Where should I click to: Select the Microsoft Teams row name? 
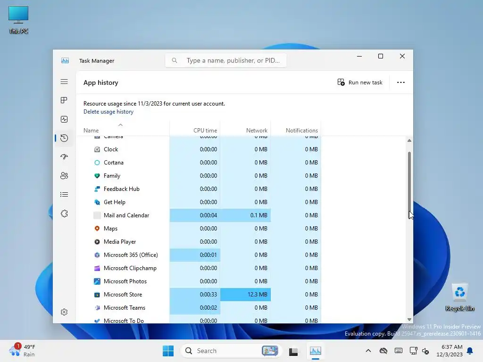click(125, 308)
